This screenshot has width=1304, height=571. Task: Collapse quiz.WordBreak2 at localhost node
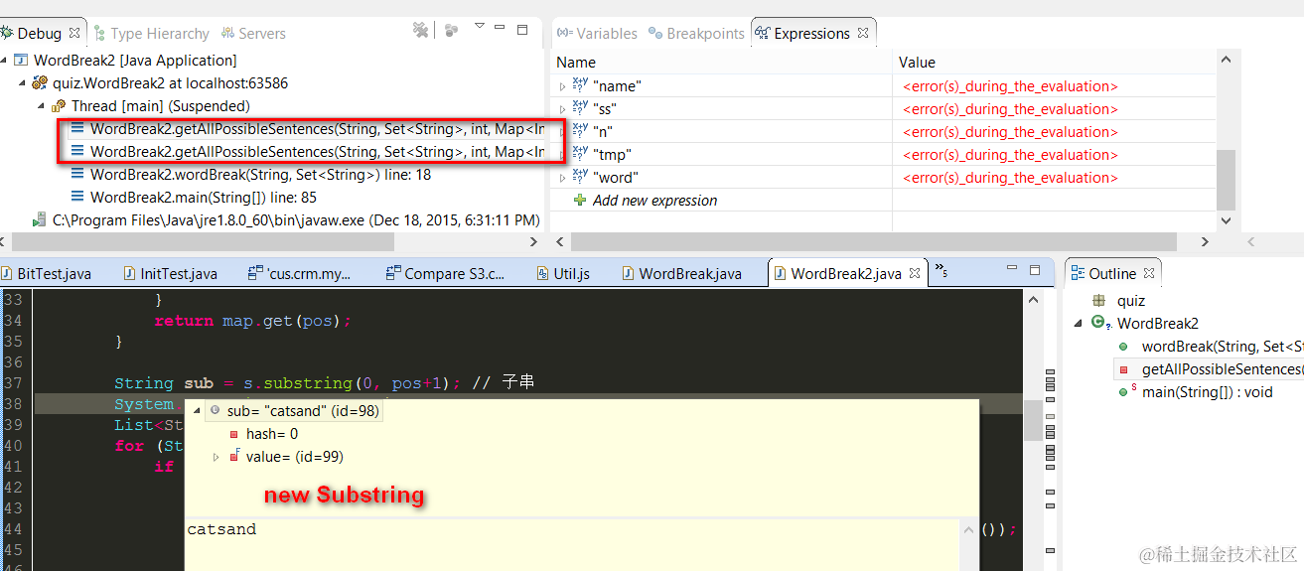click(x=22, y=83)
